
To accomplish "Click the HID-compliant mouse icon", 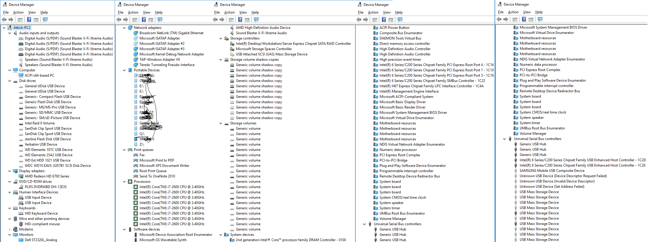I will (x=21, y=224).
